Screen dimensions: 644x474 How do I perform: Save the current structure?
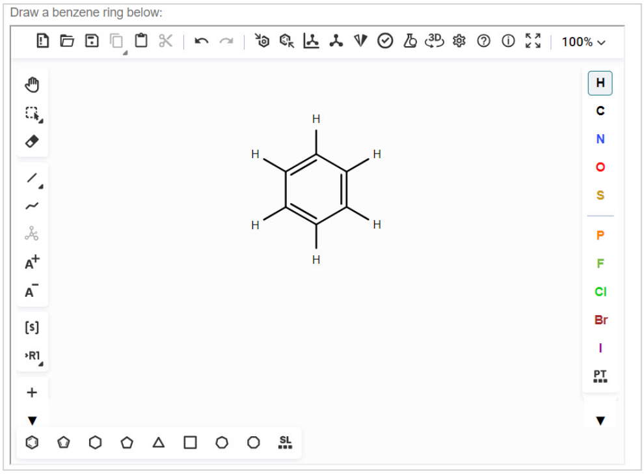(92, 40)
